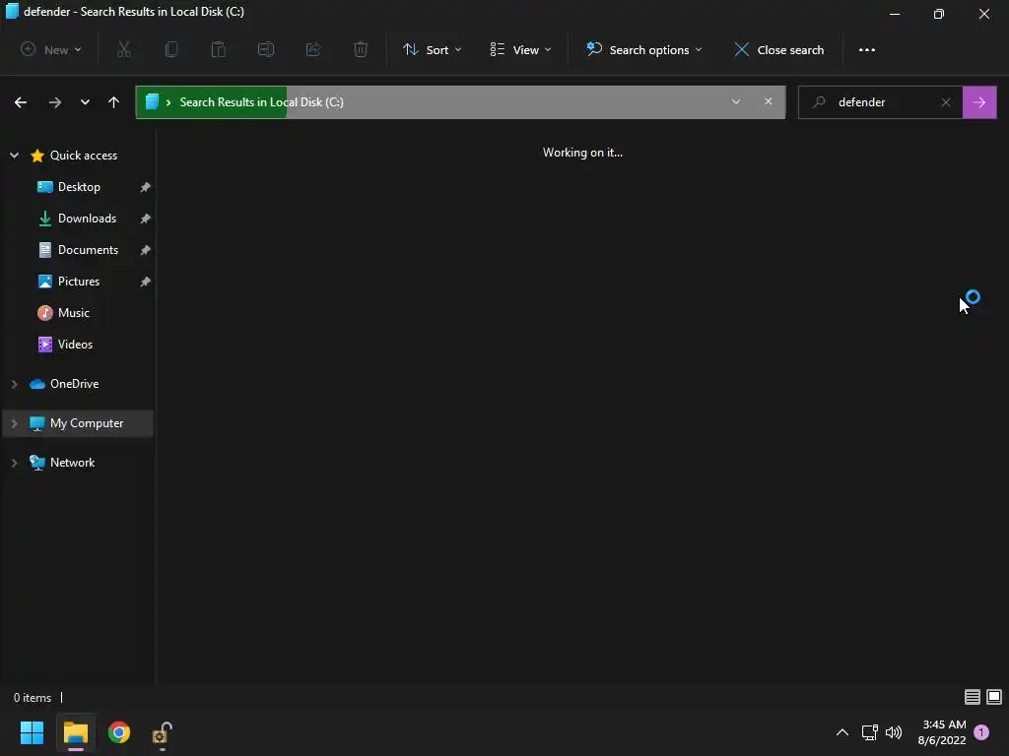Select OneDrive in sidebar
Viewport: 1009px width, 756px height.
tap(75, 384)
